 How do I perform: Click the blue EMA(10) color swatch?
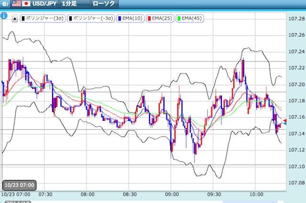point(120,19)
